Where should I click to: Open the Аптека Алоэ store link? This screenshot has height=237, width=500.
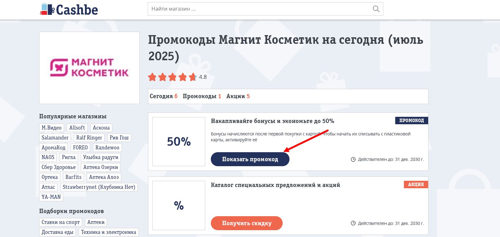click(x=104, y=177)
